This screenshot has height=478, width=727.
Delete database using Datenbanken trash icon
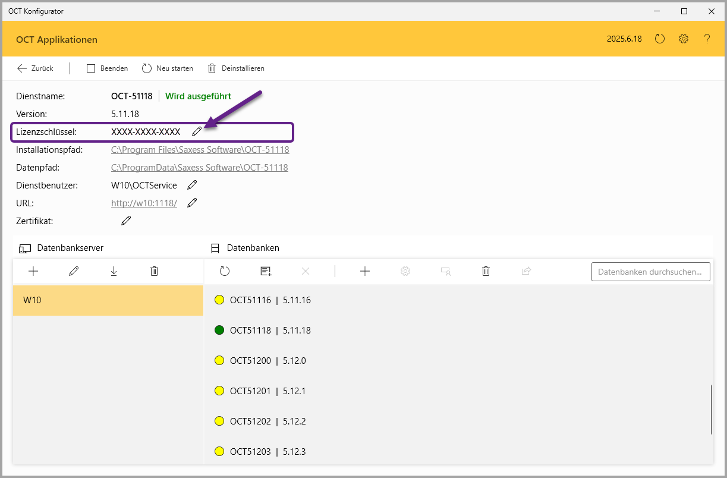point(486,271)
